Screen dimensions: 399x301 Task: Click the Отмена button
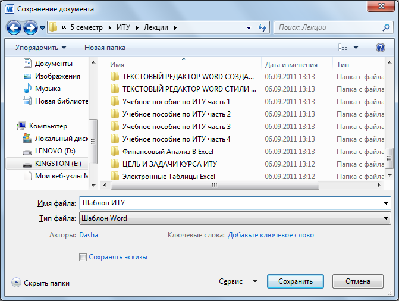click(358, 281)
